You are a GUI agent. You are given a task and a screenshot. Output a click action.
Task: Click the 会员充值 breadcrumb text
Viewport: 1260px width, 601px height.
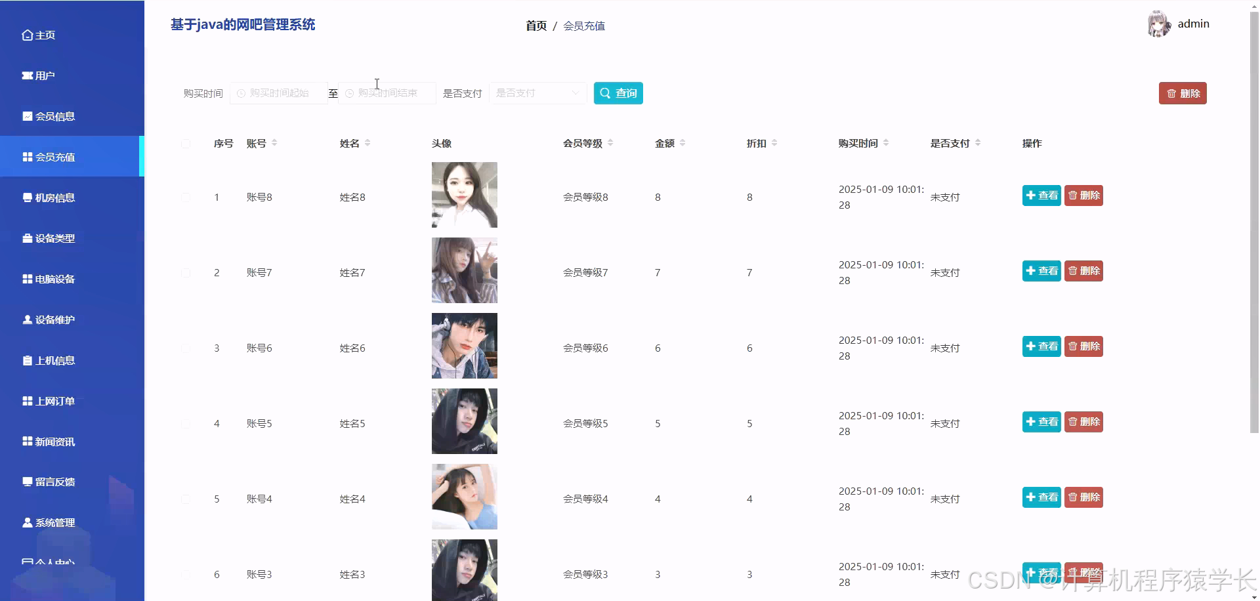pos(584,26)
